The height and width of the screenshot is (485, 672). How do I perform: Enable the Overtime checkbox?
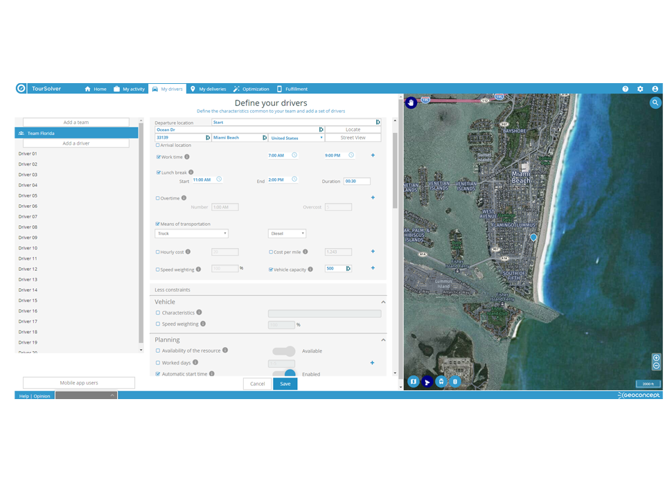click(x=158, y=198)
